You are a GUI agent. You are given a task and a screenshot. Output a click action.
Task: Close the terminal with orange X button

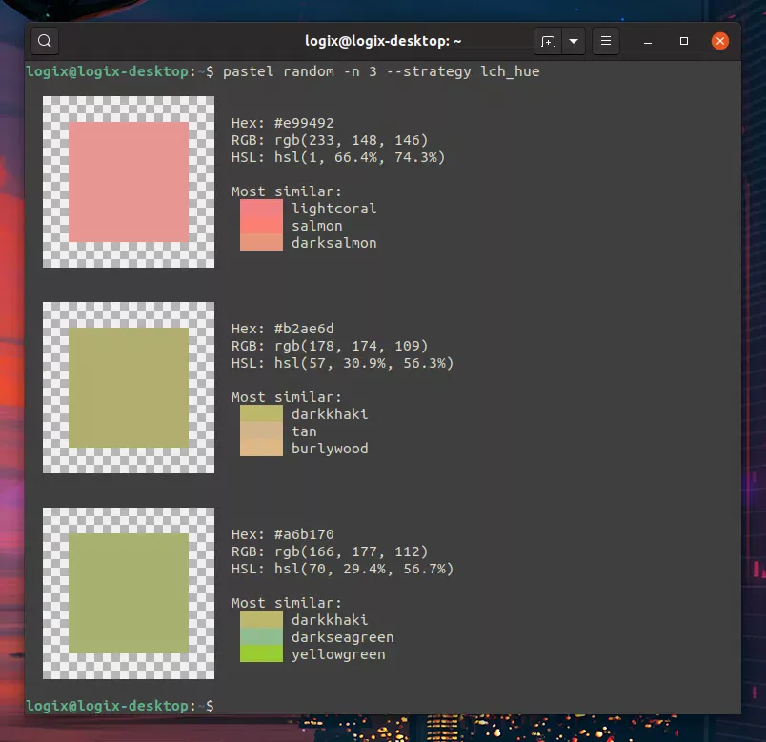coord(720,42)
